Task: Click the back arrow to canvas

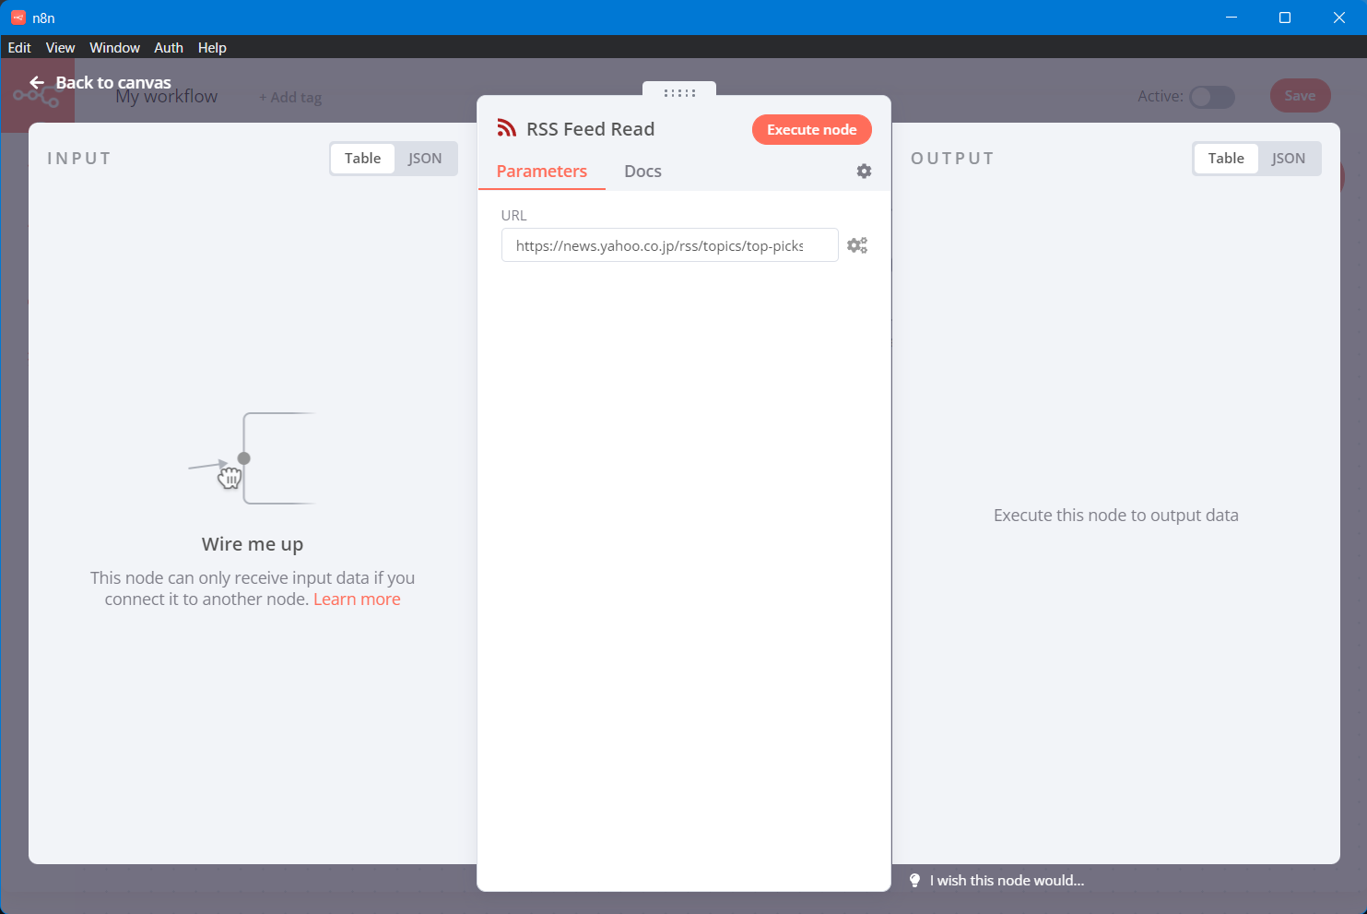Action: point(37,83)
